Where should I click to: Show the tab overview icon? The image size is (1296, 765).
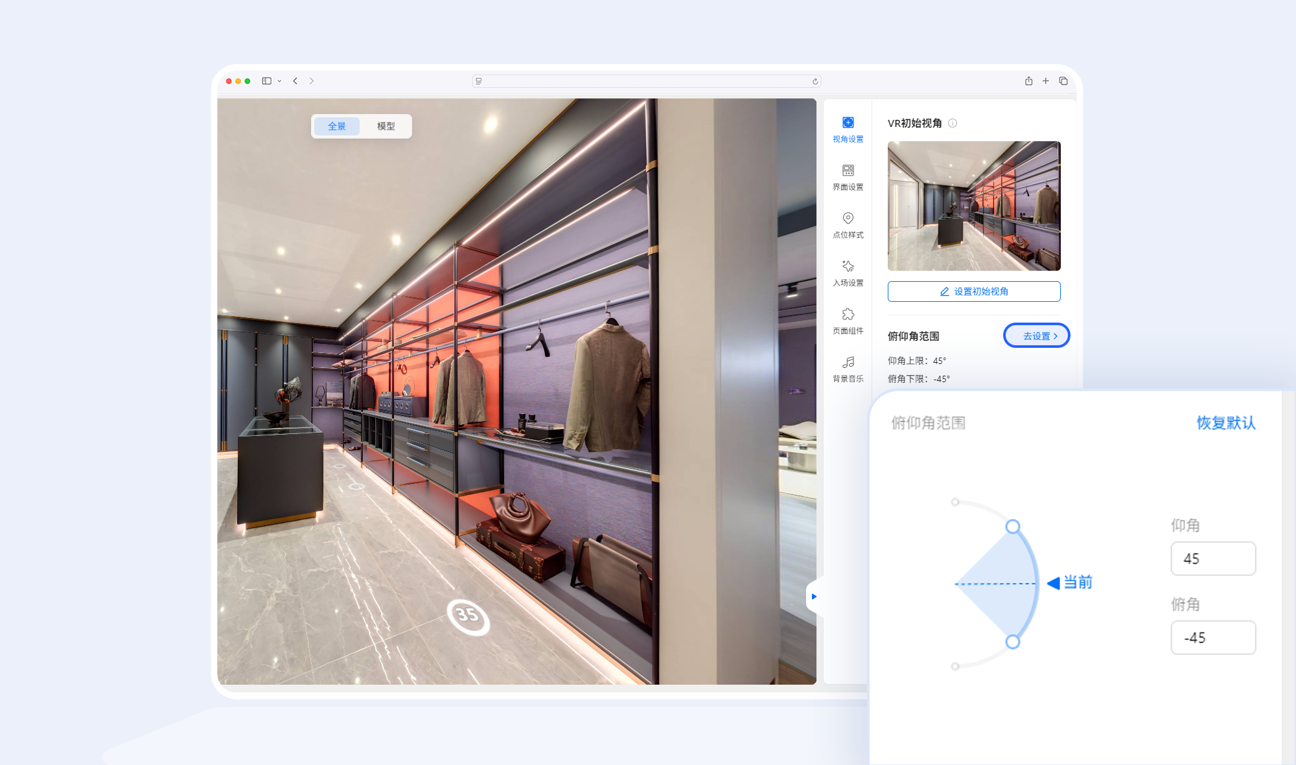point(1063,81)
